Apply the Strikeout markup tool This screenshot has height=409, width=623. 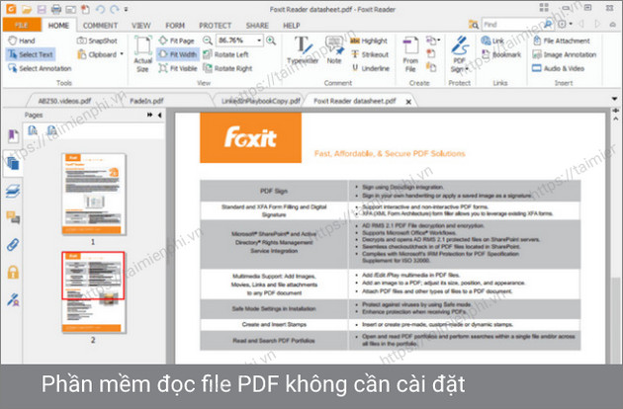(x=370, y=54)
